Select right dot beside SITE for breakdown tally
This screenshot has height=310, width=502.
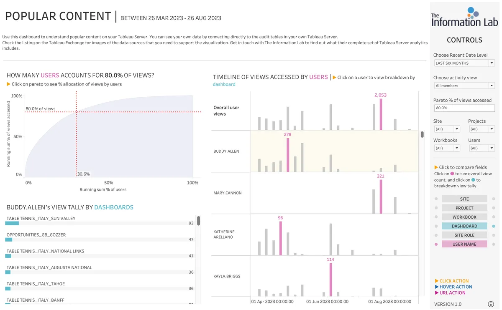(x=494, y=199)
